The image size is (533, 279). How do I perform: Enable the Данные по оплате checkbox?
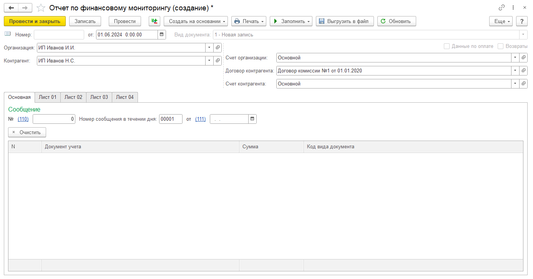click(447, 46)
